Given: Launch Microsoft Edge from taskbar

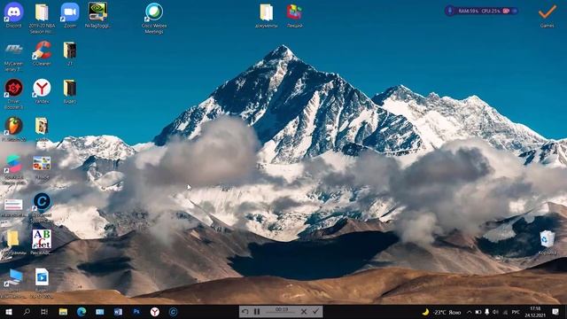Looking at the screenshot, I should (x=82, y=312).
